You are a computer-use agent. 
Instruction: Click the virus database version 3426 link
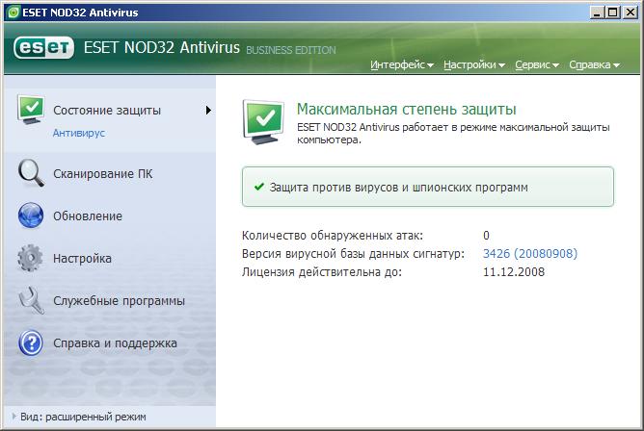tap(530, 254)
